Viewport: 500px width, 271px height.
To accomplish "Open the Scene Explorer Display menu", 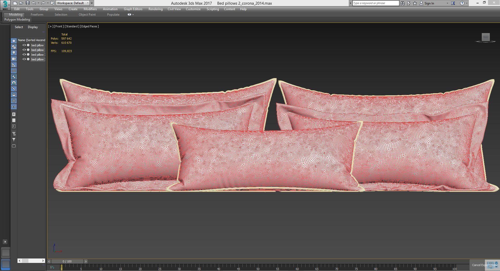I will point(33,27).
